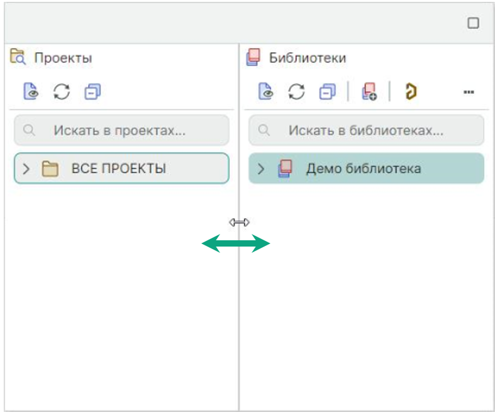
Task: Click the yellow link icon in Библиотеки toolbar
Action: [411, 92]
